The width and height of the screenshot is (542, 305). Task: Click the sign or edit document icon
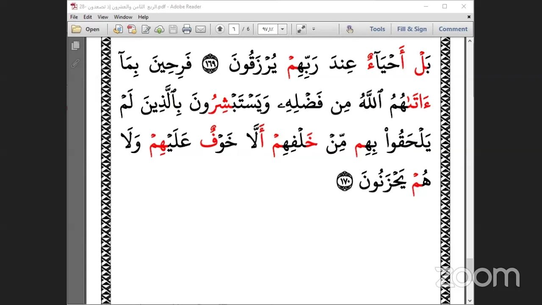coord(146,29)
